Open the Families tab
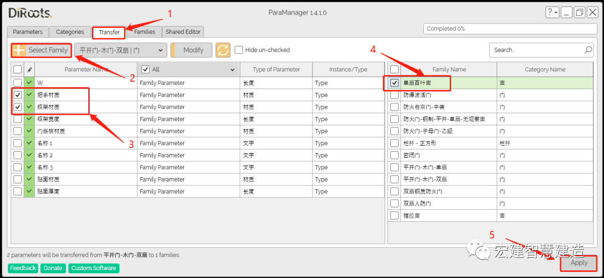The image size is (604, 278). point(144,32)
